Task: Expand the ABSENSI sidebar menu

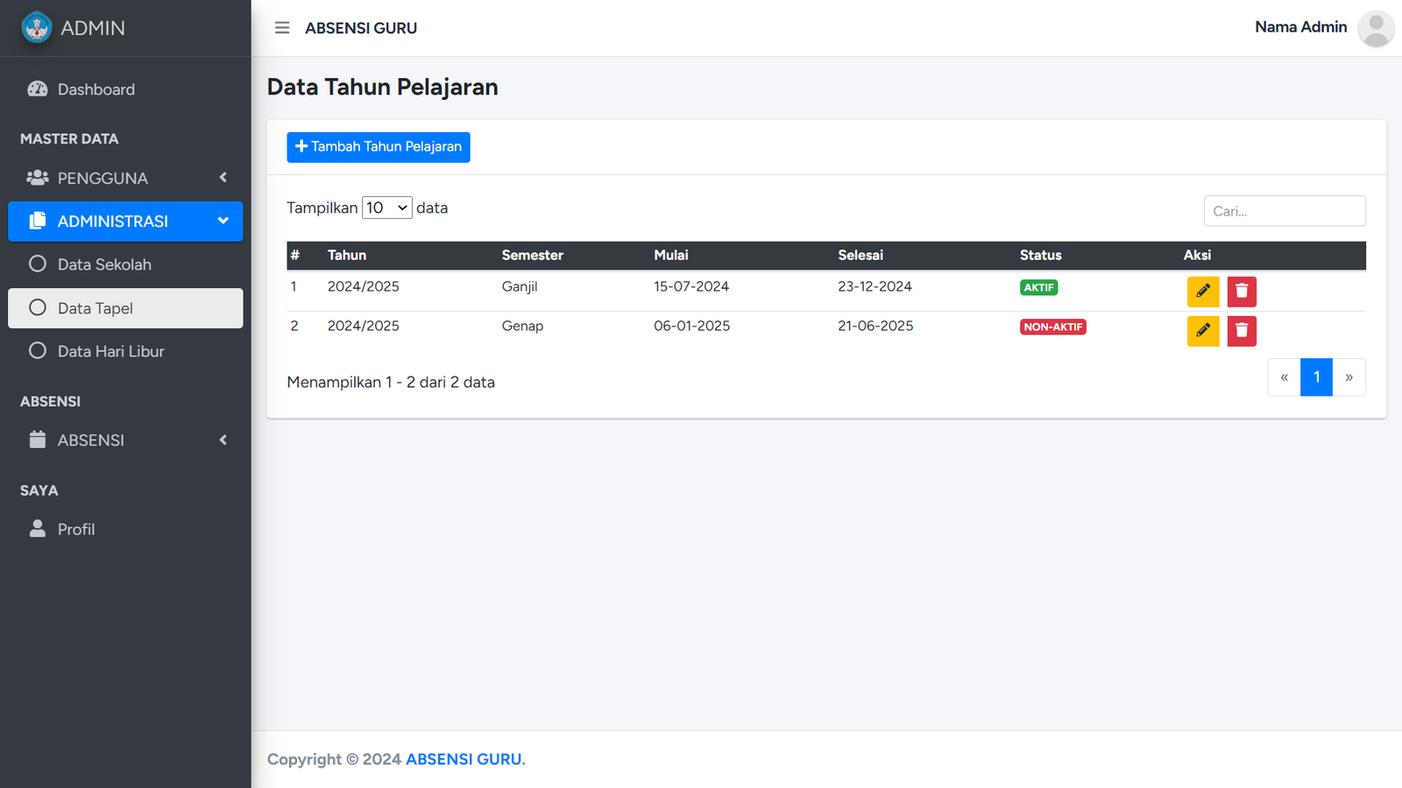Action: (x=125, y=440)
